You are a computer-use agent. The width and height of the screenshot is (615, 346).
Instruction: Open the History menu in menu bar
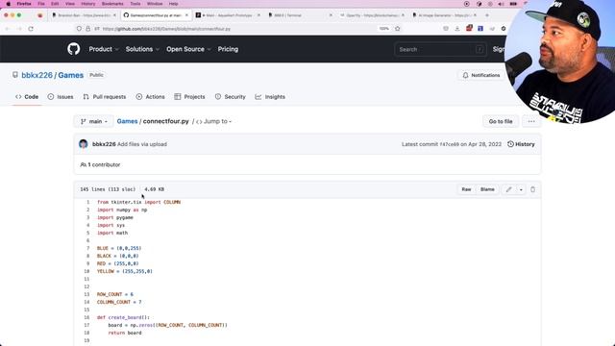tap(88, 4)
